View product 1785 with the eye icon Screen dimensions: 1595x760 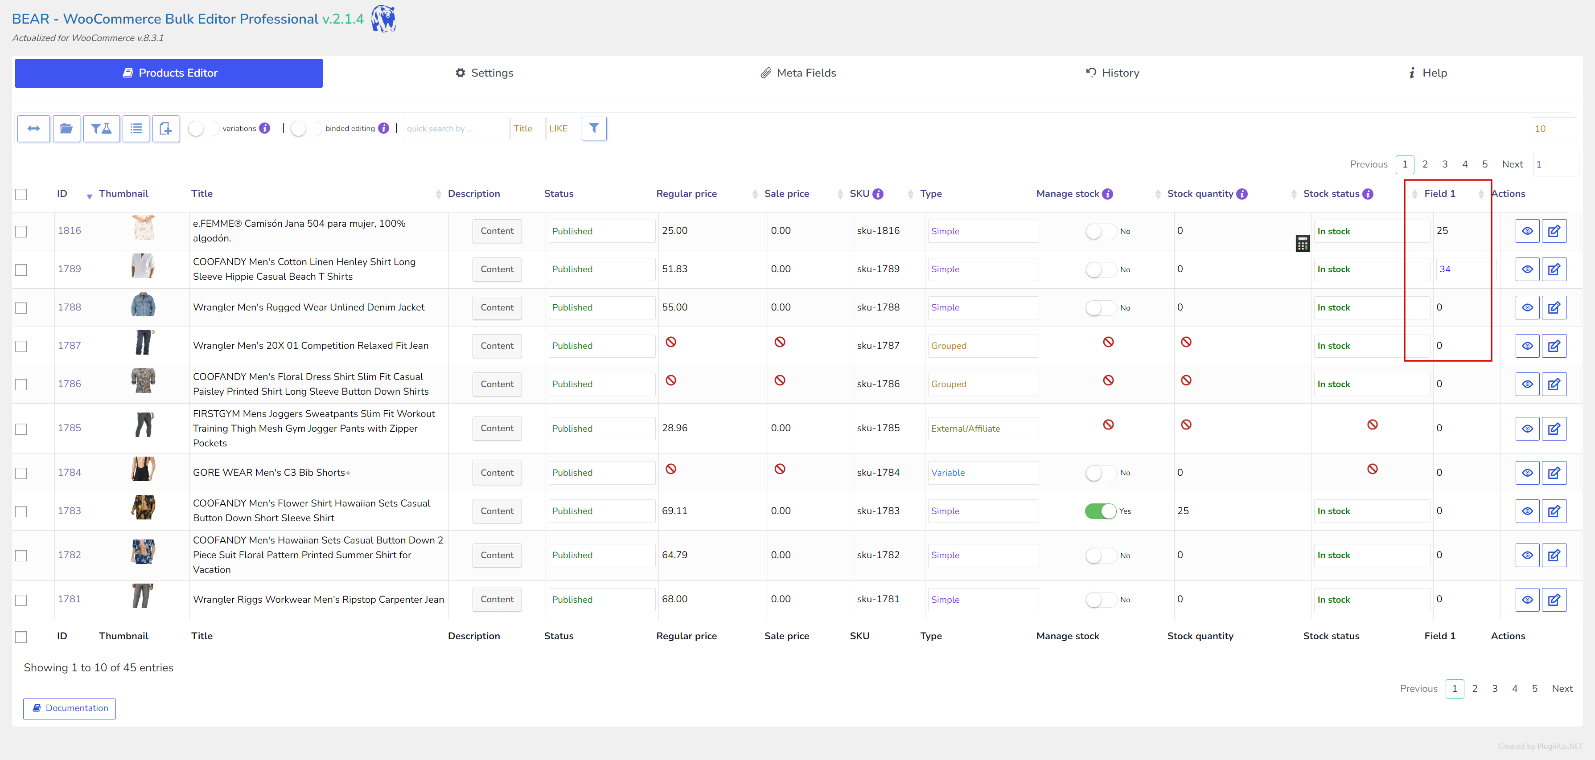(1528, 428)
